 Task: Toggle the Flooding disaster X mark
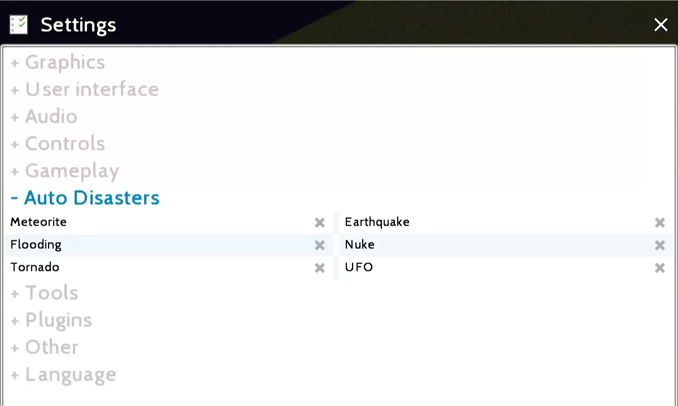pos(320,245)
